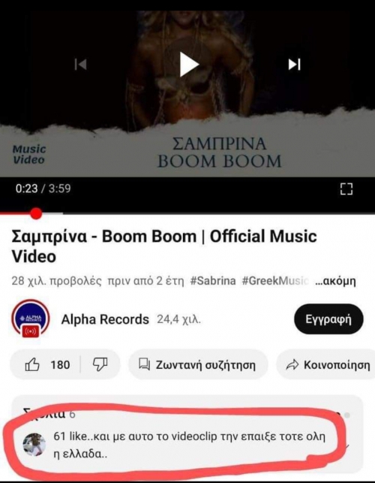Screen dimensions: 375x483
Task: Enter fullscreen mode on the player
Action: point(346,189)
